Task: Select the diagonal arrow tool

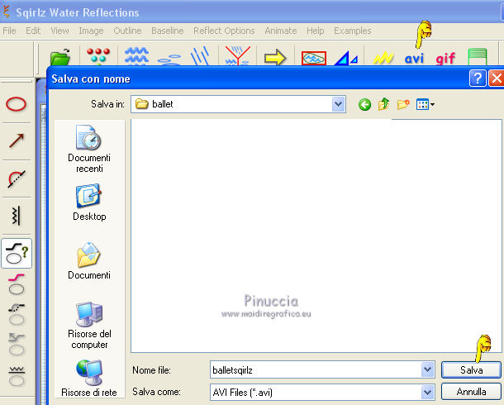Action: 16,141
